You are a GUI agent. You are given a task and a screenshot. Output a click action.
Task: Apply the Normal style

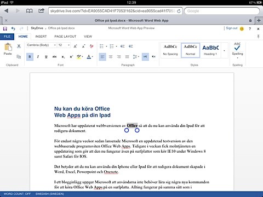coord(190,50)
